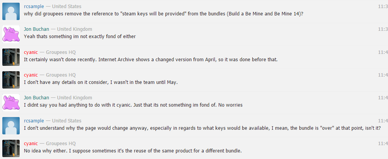388x159 pixels.
Task: Open rcsample username above the steam keys question
Action: [34, 7]
